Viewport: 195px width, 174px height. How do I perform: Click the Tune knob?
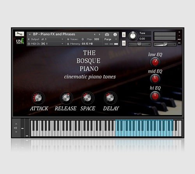click(133, 36)
